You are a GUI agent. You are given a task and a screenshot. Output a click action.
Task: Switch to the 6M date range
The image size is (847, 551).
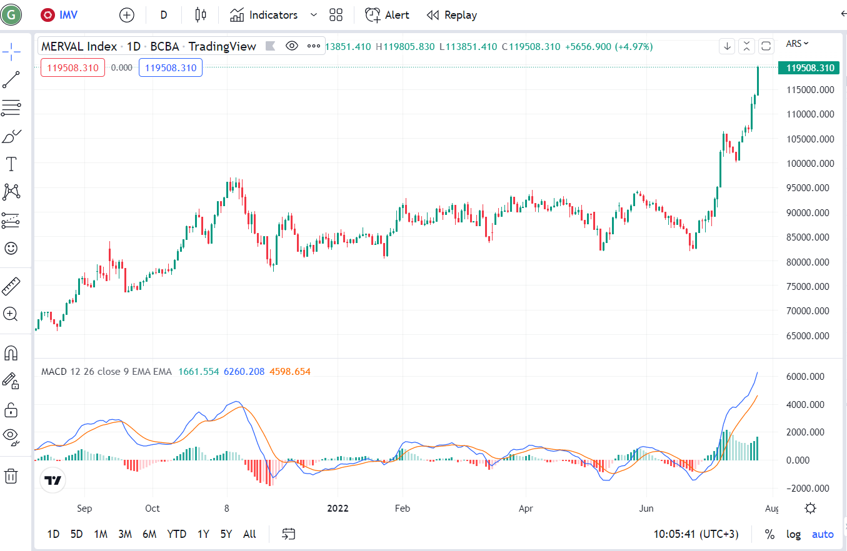click(x=149, y=534)
